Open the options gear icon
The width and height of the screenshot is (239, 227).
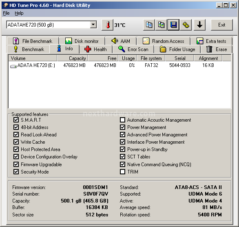click(x=186, y=25)
